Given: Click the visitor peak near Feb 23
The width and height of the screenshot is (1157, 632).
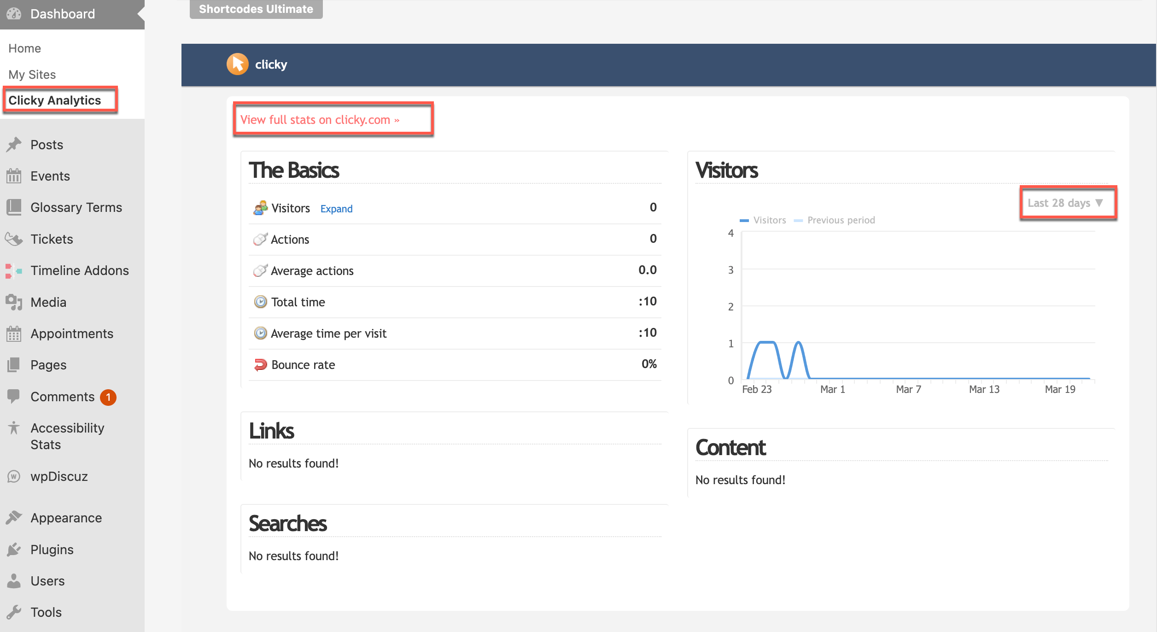Looking at the screenshot, I should (x=767, y=342).
